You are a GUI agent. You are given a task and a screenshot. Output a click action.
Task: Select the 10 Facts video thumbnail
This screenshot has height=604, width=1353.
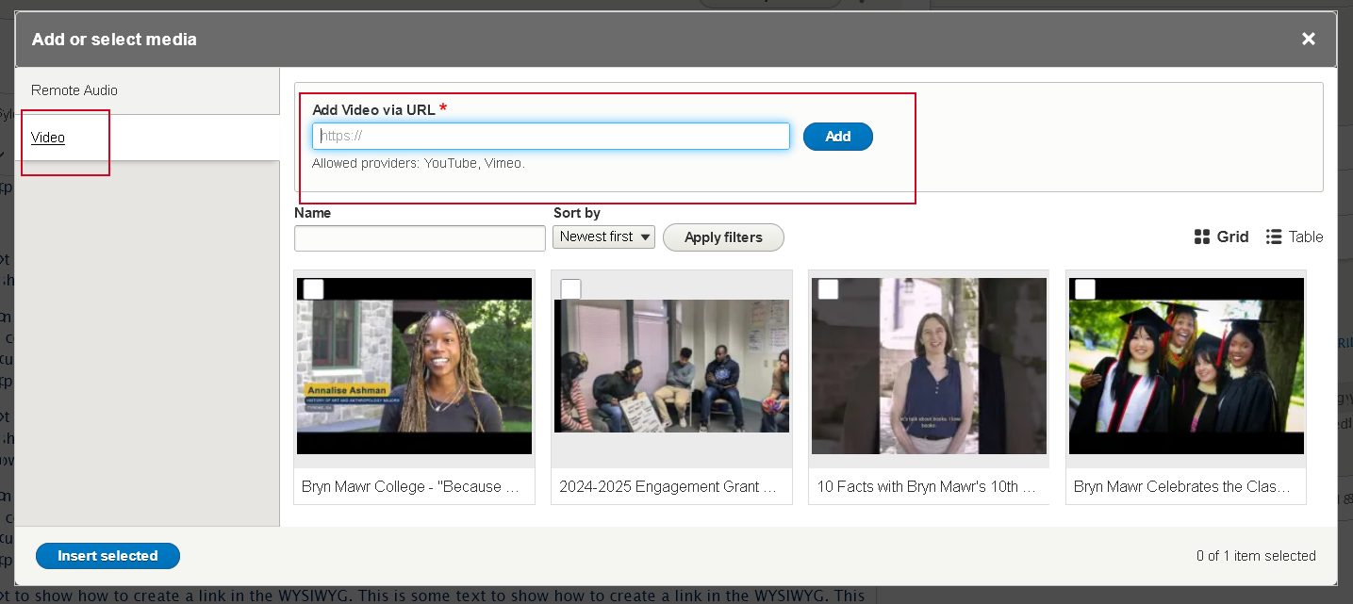[929, 367]
